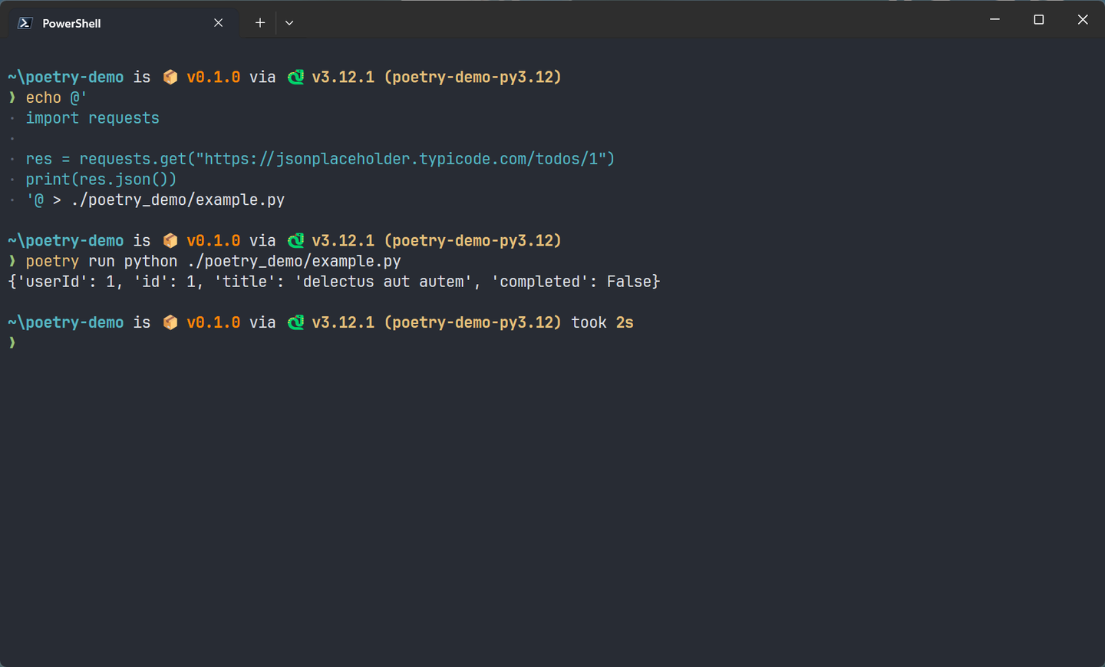Click the 'poetry run python' command text
The width and height of the screenshot is (1105, 667).
click(x=101, y=262)
